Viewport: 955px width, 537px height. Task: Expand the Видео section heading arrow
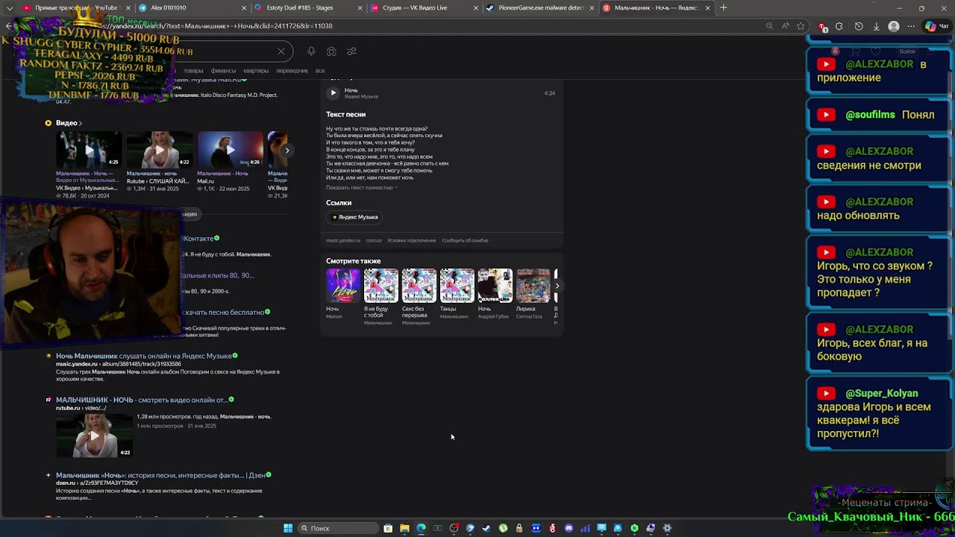coord(80,123)
